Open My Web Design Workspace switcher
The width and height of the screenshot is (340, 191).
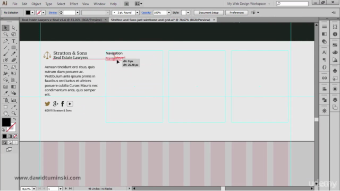point(249,4)
